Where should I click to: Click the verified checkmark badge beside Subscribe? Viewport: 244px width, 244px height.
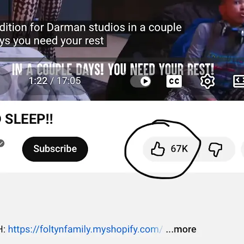pyautogui.click(x=2, y=143)
